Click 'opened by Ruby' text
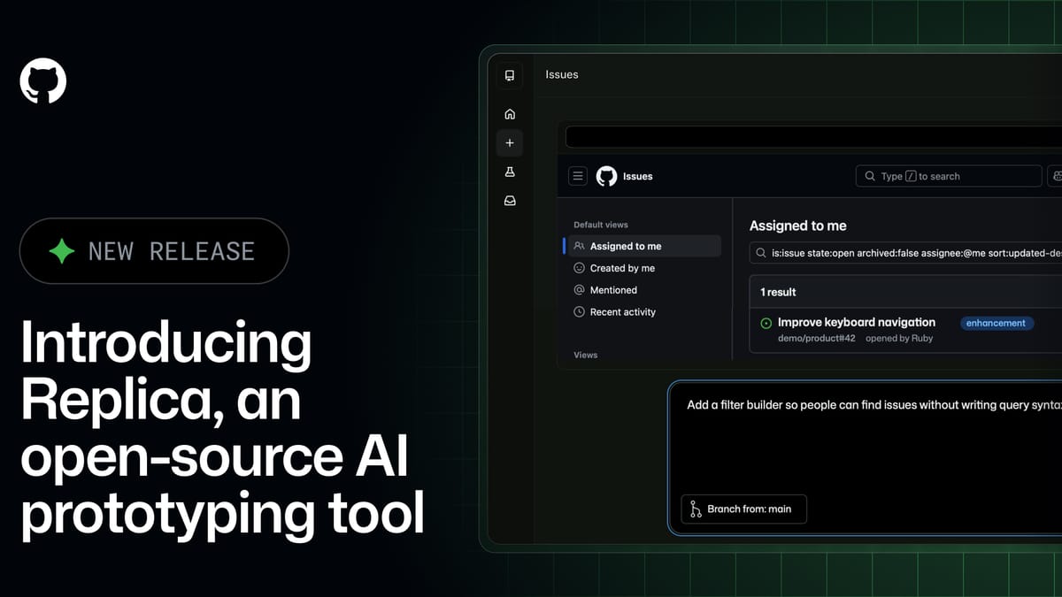The image size is (1062, 597). [899, 338]
